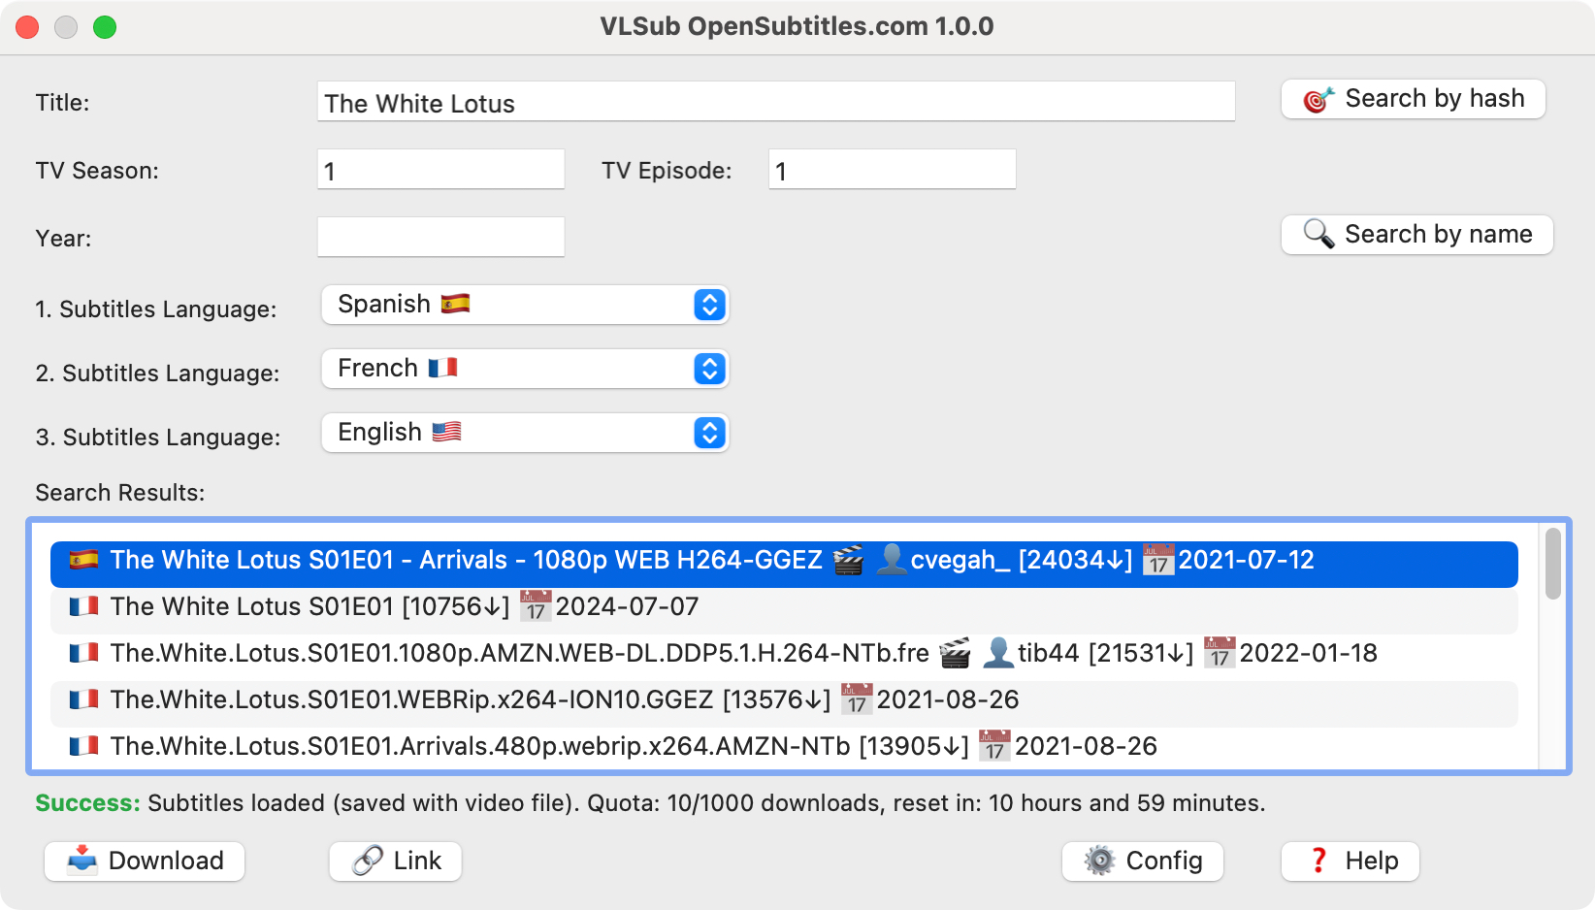Open the second subtitles language dropdown (French)

[525, 369]
